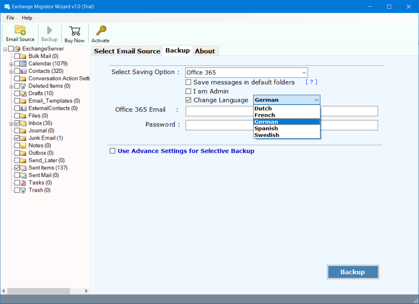Choose Swedish from the language list
The height and width of the screenshot is (304, 419).
point(287,135)
